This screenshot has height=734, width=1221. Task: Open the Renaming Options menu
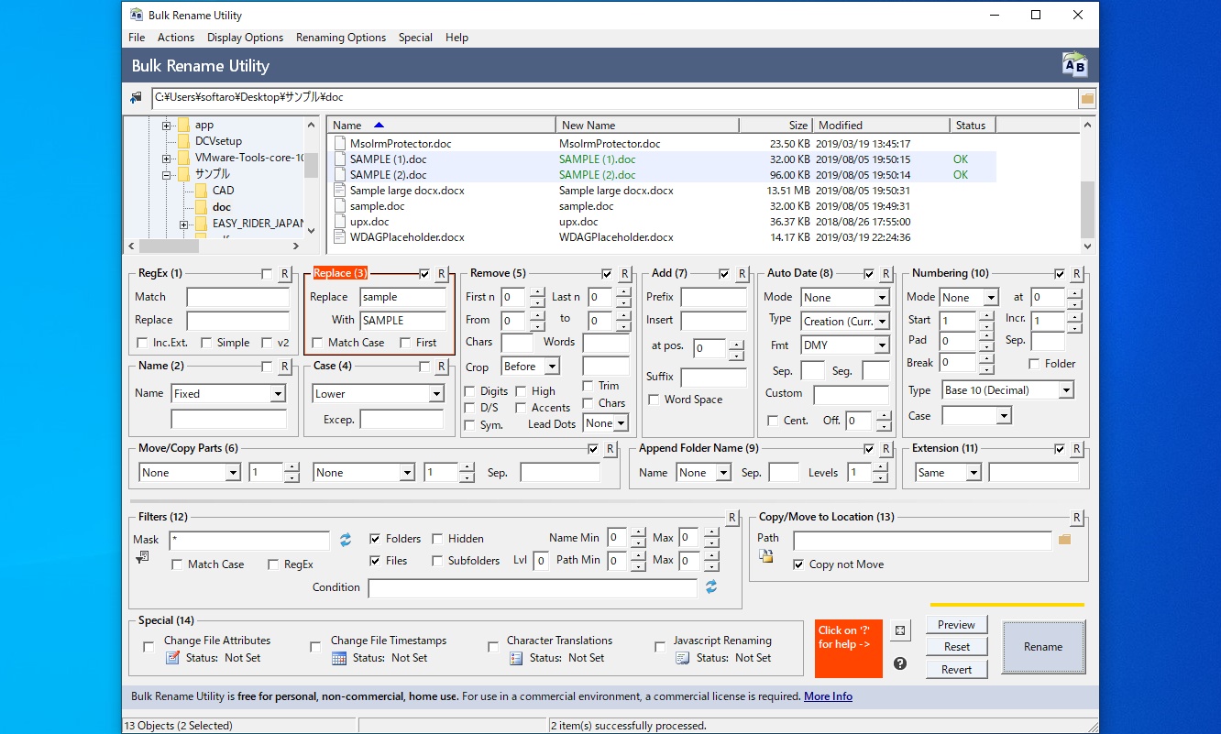[341, 38]
